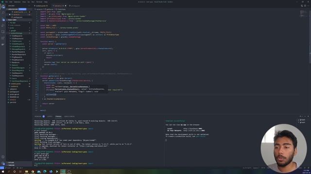The height and width of the screenshot is (174, 311).
Task: Click the code minimap preview
Action: coord(303,14)
